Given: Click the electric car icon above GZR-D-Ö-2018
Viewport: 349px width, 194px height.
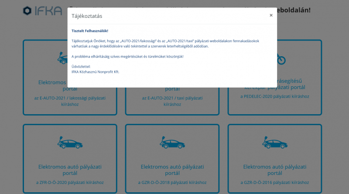Looking at the screenshot, I should point(172,143).
